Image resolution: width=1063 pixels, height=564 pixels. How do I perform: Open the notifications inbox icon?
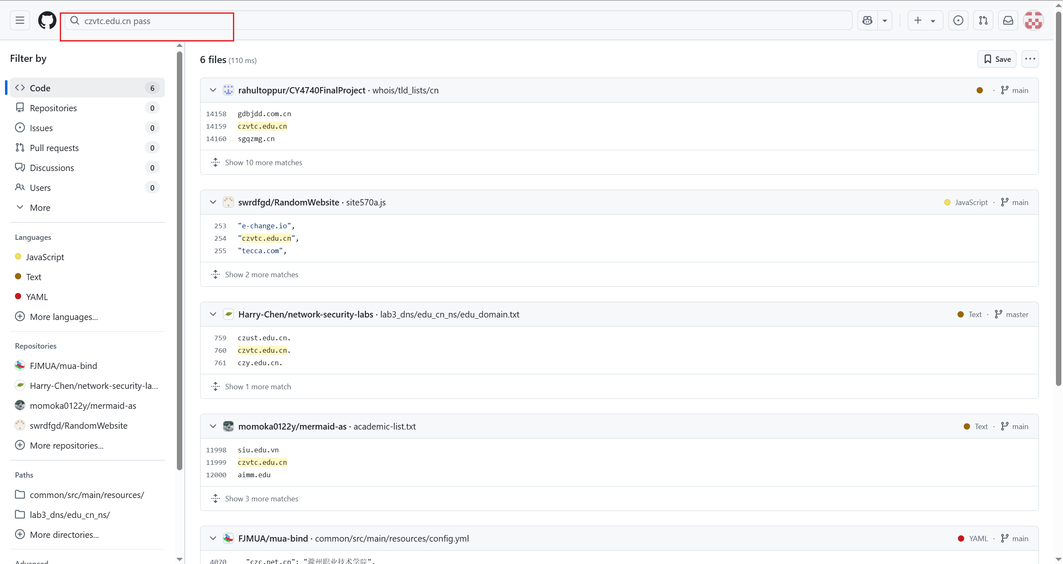tap(1008, 20)
